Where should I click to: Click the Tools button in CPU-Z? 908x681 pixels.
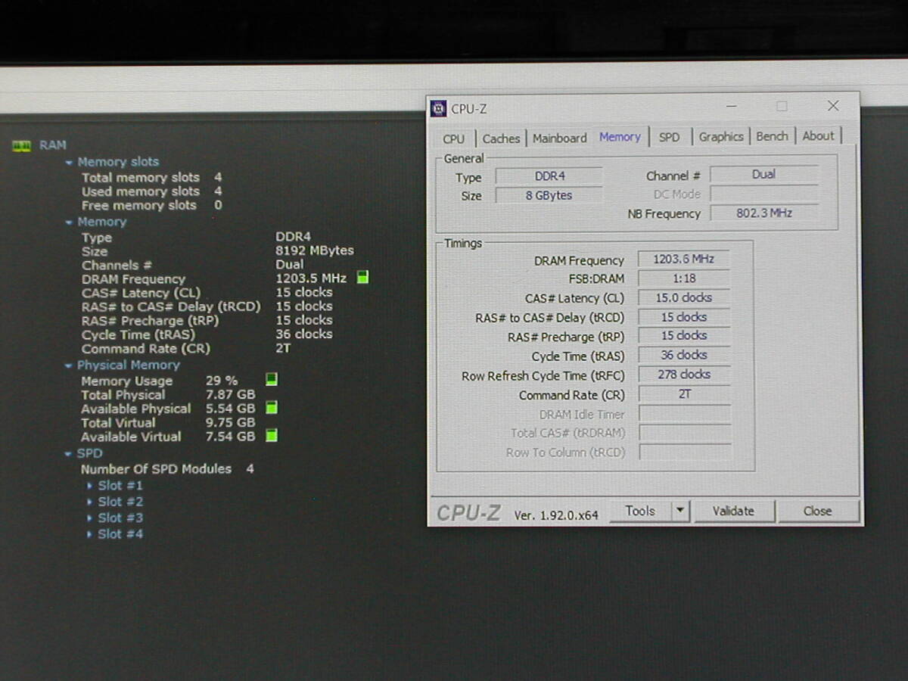coord(640,511)
